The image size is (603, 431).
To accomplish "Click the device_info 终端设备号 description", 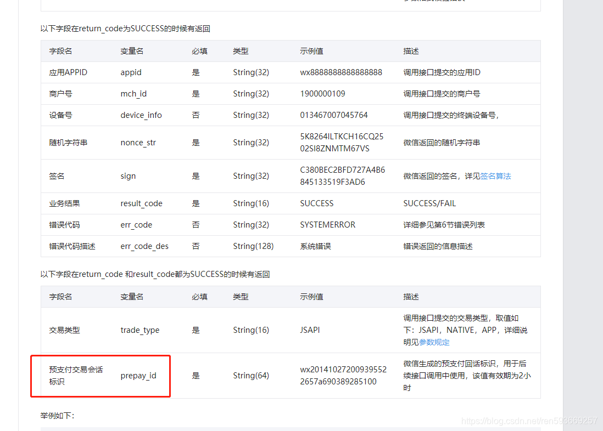I will 451,115.
